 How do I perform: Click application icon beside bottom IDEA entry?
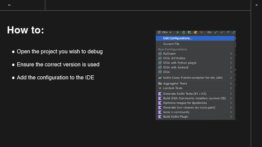(160, 72)
